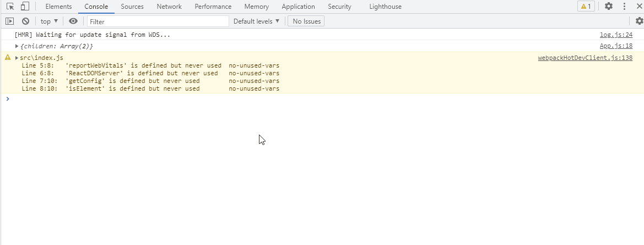Toggle the live expression eye icon
Viewport: 644px width, 245px height.
pyautogui.click(x=73, y=21)
